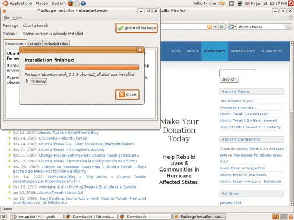Open 'Ubuntu Tweak « SonOfFree's Blog' link
The image size is (294, 220).
click(68, 133)
